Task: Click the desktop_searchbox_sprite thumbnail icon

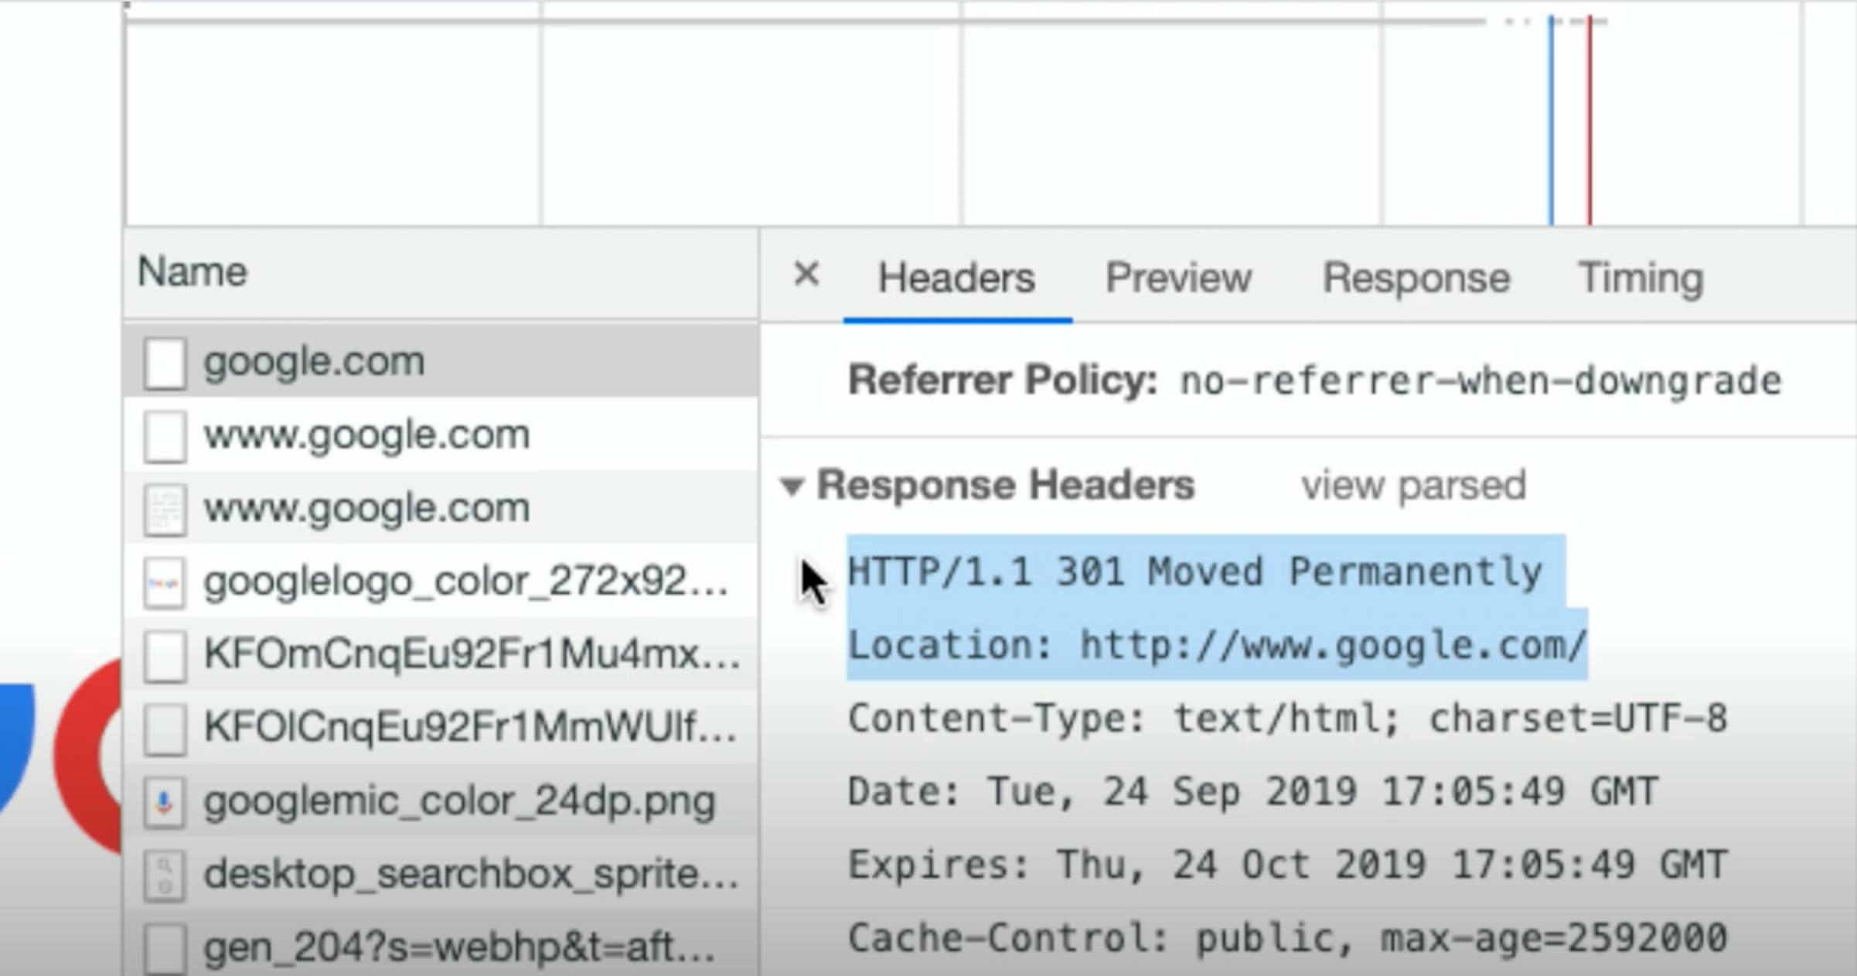Action: pyautogui.click(x=165, y=875)
